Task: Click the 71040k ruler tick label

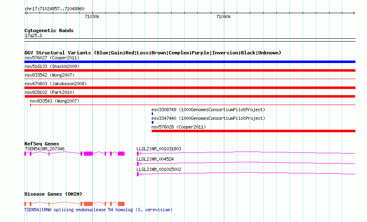Action: click(x=223, y=16)
